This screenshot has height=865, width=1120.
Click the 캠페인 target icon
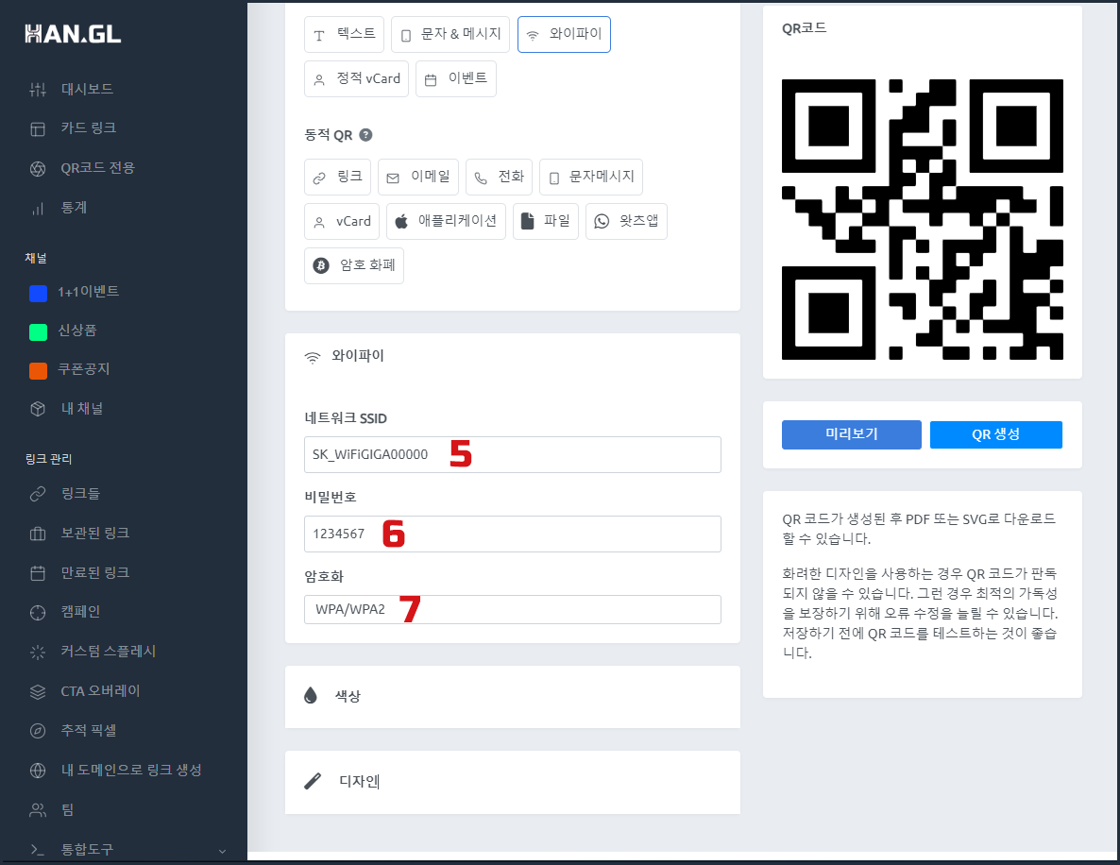(38, 612)
